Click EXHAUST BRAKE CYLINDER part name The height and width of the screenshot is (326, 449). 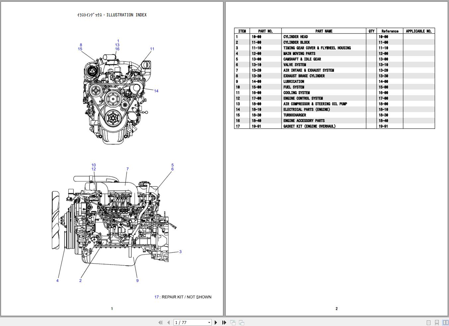[x=304, y=76]
